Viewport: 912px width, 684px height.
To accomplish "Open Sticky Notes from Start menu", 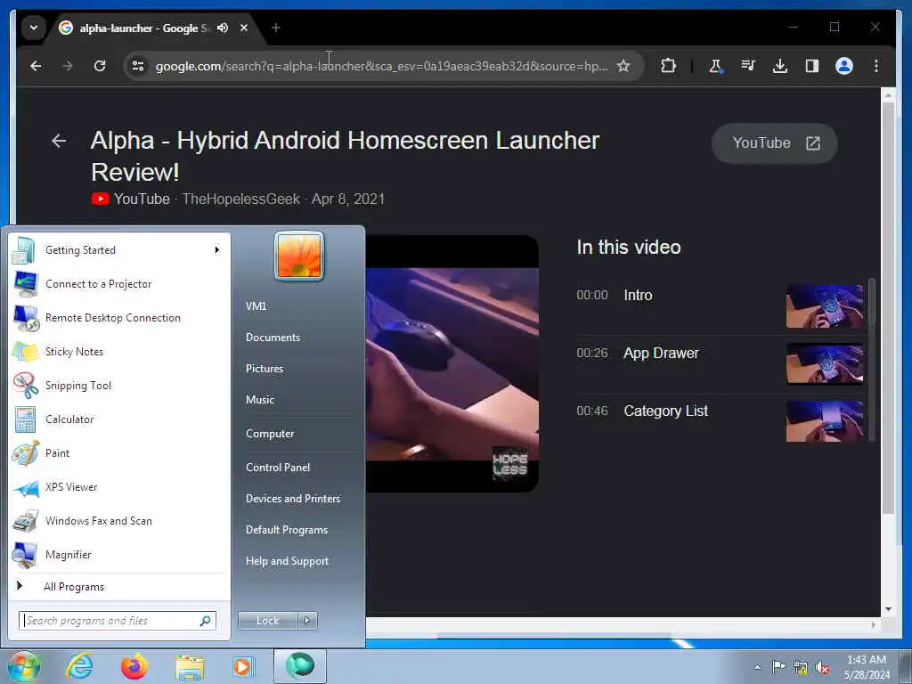I will (x=120, y=351).
